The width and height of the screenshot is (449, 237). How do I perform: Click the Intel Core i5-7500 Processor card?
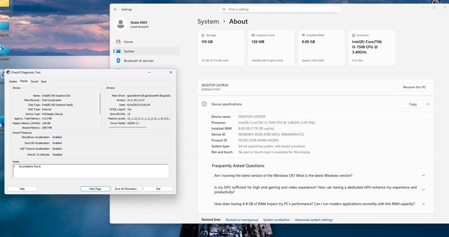372,48
